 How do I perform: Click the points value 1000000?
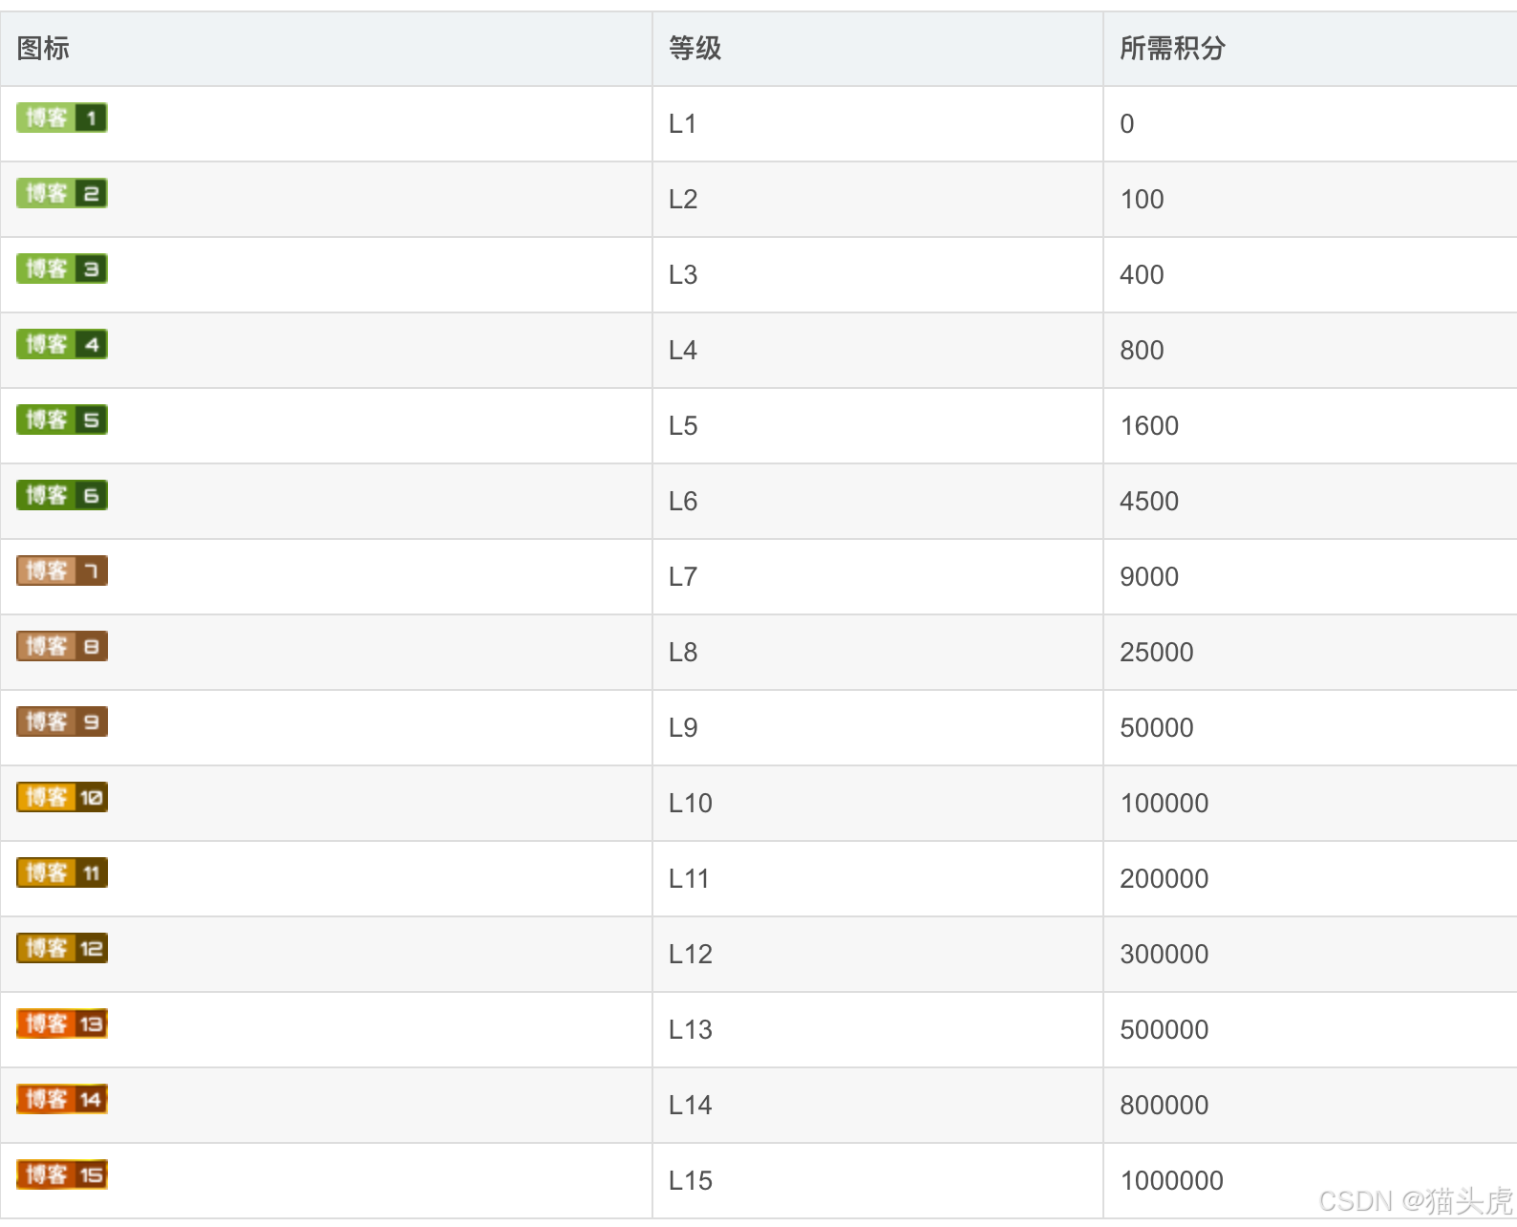tap(1171, 1180)
